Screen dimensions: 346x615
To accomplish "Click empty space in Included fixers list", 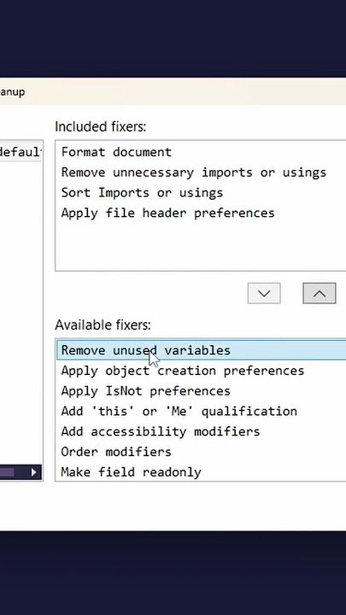I will (200, 245).
